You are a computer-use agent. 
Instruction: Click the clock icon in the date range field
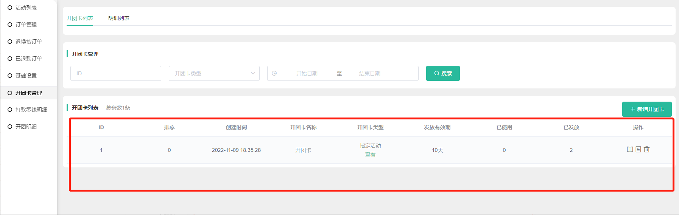click(274, 73)
